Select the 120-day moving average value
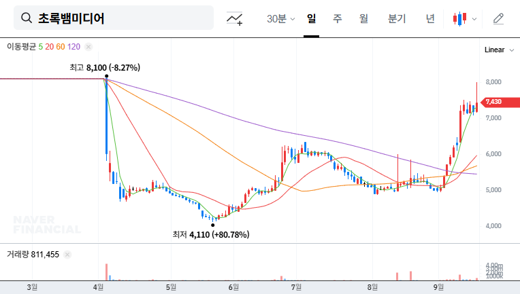Viewport: 520px width, 294px height. [74, 47]
